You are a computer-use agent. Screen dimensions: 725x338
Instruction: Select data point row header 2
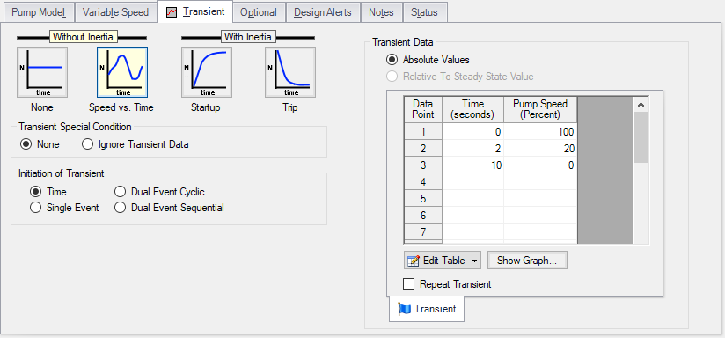tap(423, 149)
